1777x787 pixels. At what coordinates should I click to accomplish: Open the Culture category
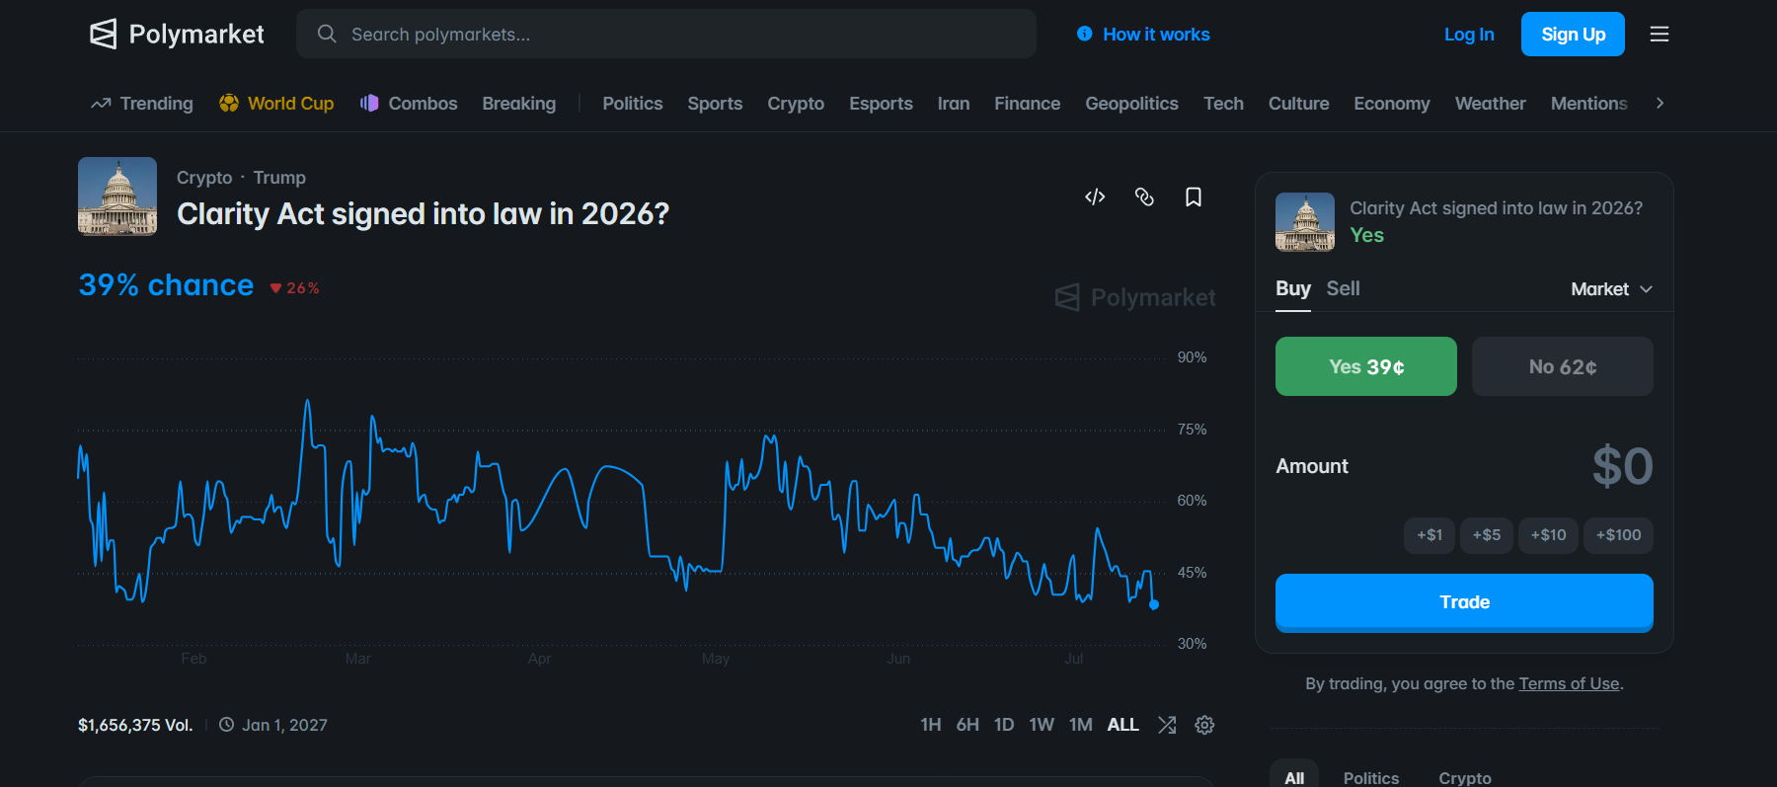[1298, 104]
